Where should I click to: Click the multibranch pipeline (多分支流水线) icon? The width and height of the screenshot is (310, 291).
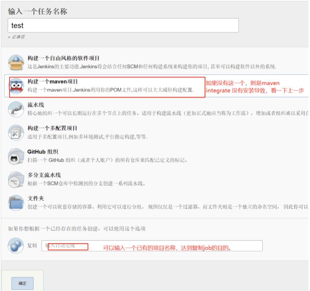point(16,179)
